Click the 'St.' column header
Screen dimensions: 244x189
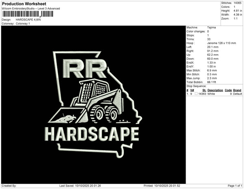[x=204, y=90]
